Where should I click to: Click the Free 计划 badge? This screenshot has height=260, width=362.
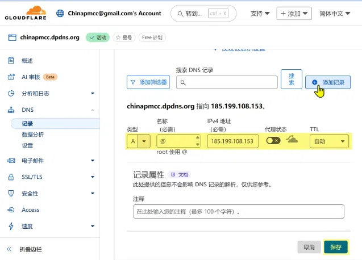pyautogui.click(x=152, y=37)
